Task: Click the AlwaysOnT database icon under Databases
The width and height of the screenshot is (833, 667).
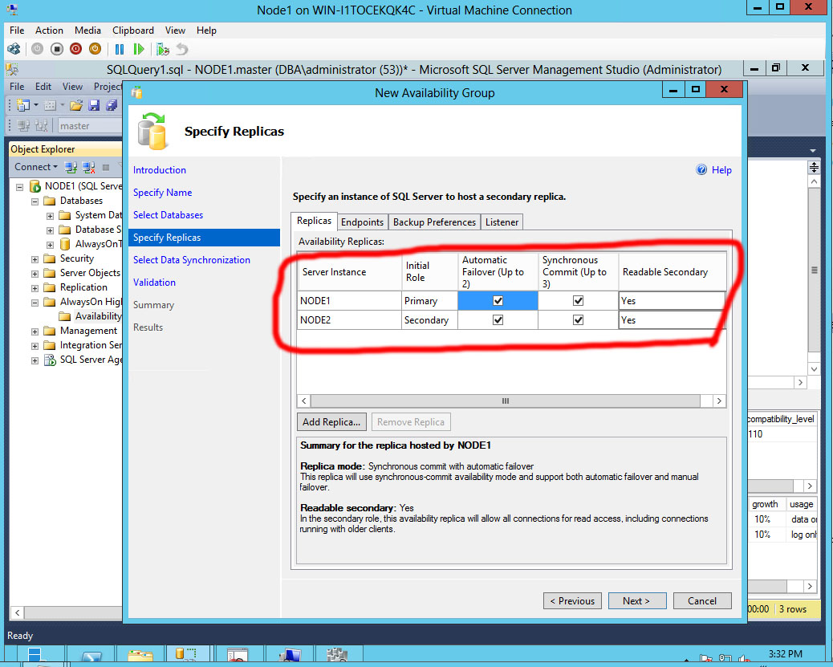Action: click(64, 244)
